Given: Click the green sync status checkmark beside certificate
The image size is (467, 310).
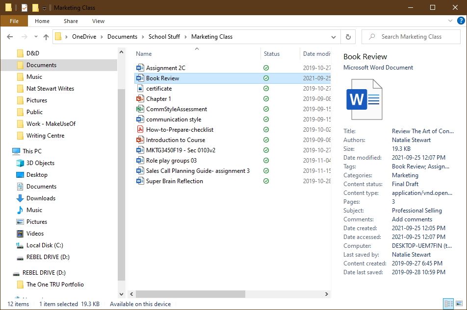Looking at the screenshot, I should (x=266, y=88).
